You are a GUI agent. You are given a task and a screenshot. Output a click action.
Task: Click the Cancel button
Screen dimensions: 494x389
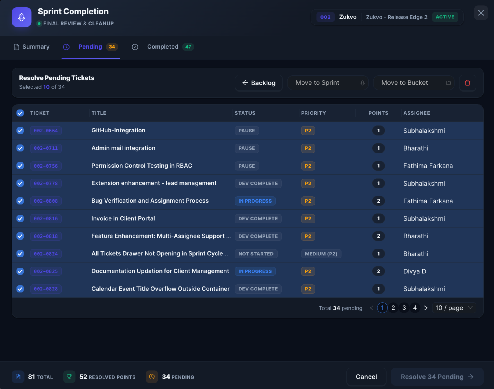(366, 377)
